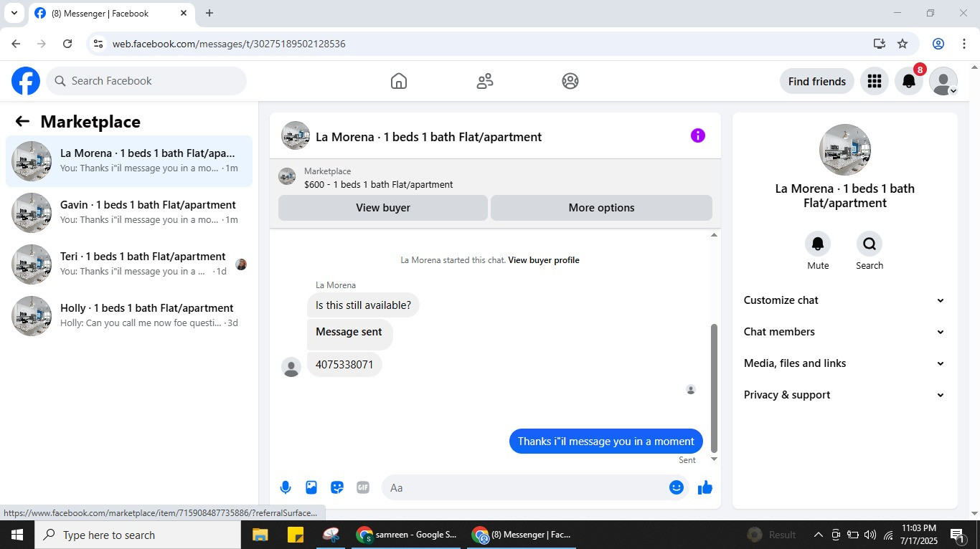Open the La Morena conversation in list

[129, 161]
